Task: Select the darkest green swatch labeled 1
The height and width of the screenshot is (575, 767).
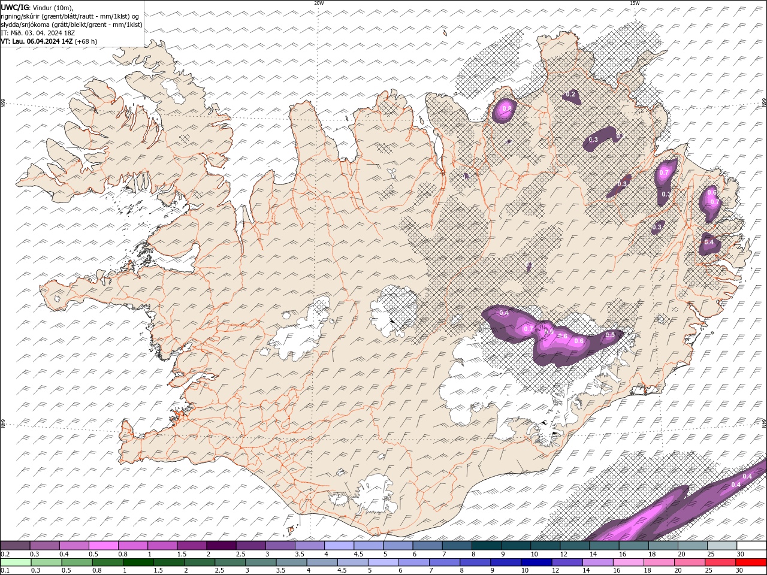Action: click(138, 562)
